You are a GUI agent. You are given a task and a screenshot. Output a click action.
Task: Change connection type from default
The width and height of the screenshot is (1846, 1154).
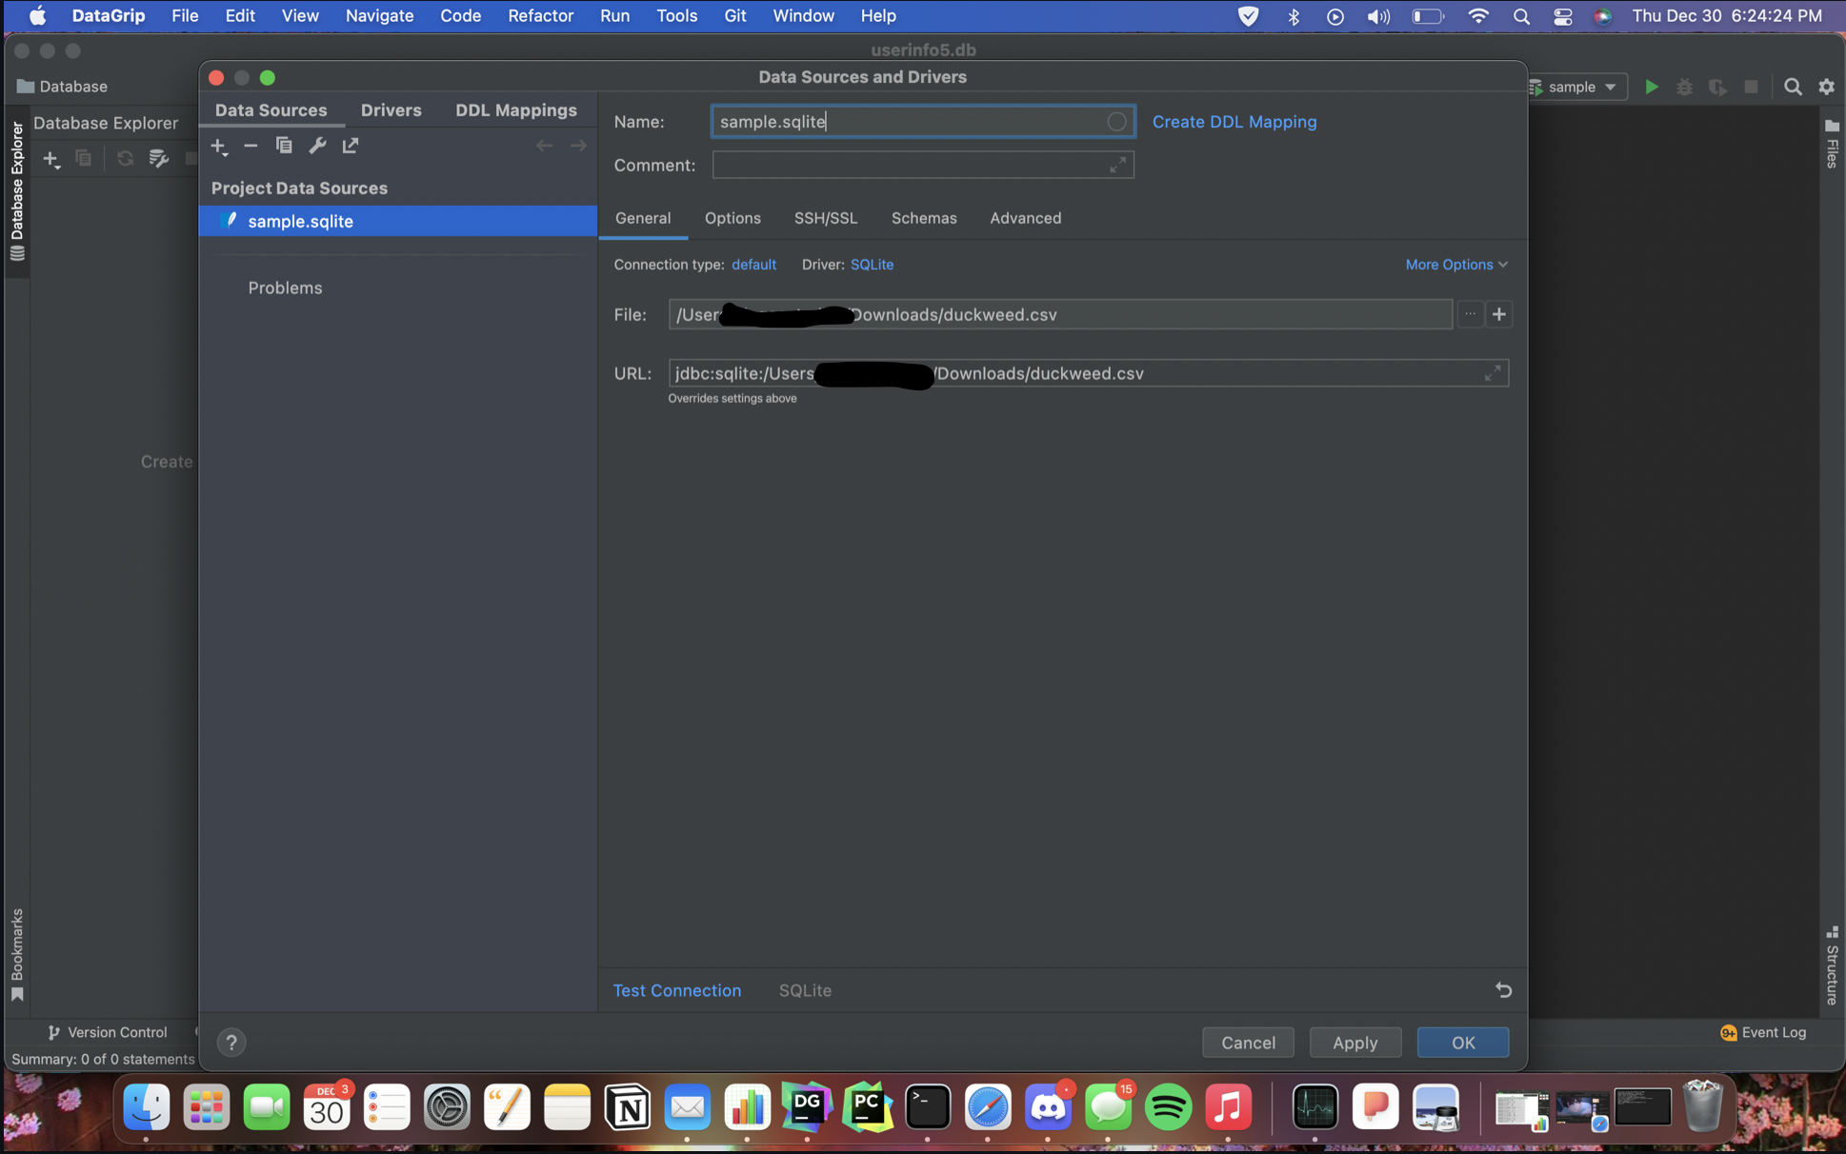click(x=753, y=264)
